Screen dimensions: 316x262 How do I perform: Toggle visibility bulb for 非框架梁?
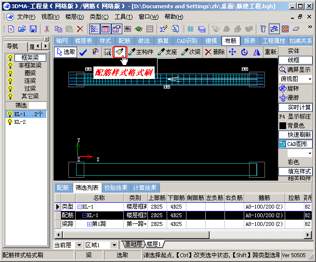(10, 65)
